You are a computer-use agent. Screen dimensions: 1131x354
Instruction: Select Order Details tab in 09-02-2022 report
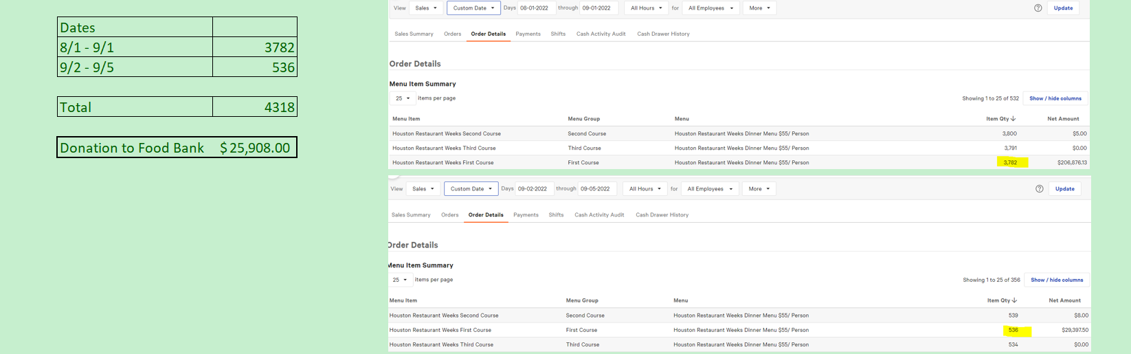tap(486, 215)
